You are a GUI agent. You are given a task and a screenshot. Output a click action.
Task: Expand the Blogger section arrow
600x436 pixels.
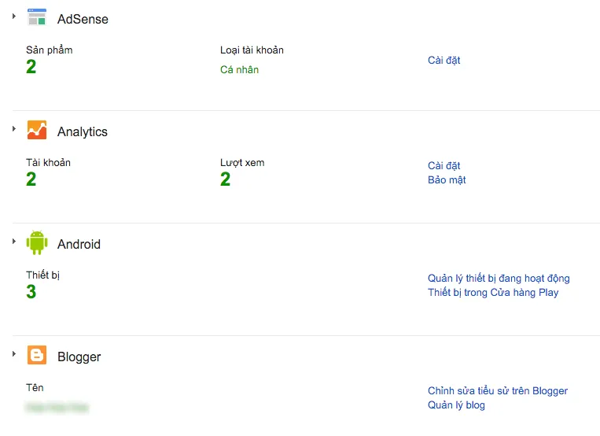point(14,353)
